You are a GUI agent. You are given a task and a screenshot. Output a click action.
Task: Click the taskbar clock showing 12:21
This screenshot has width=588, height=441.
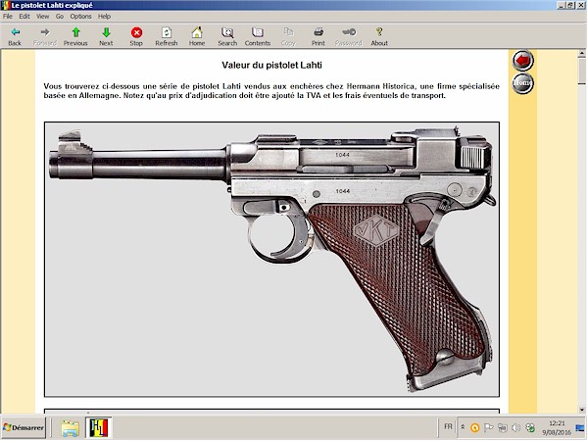tap(557, 427)
